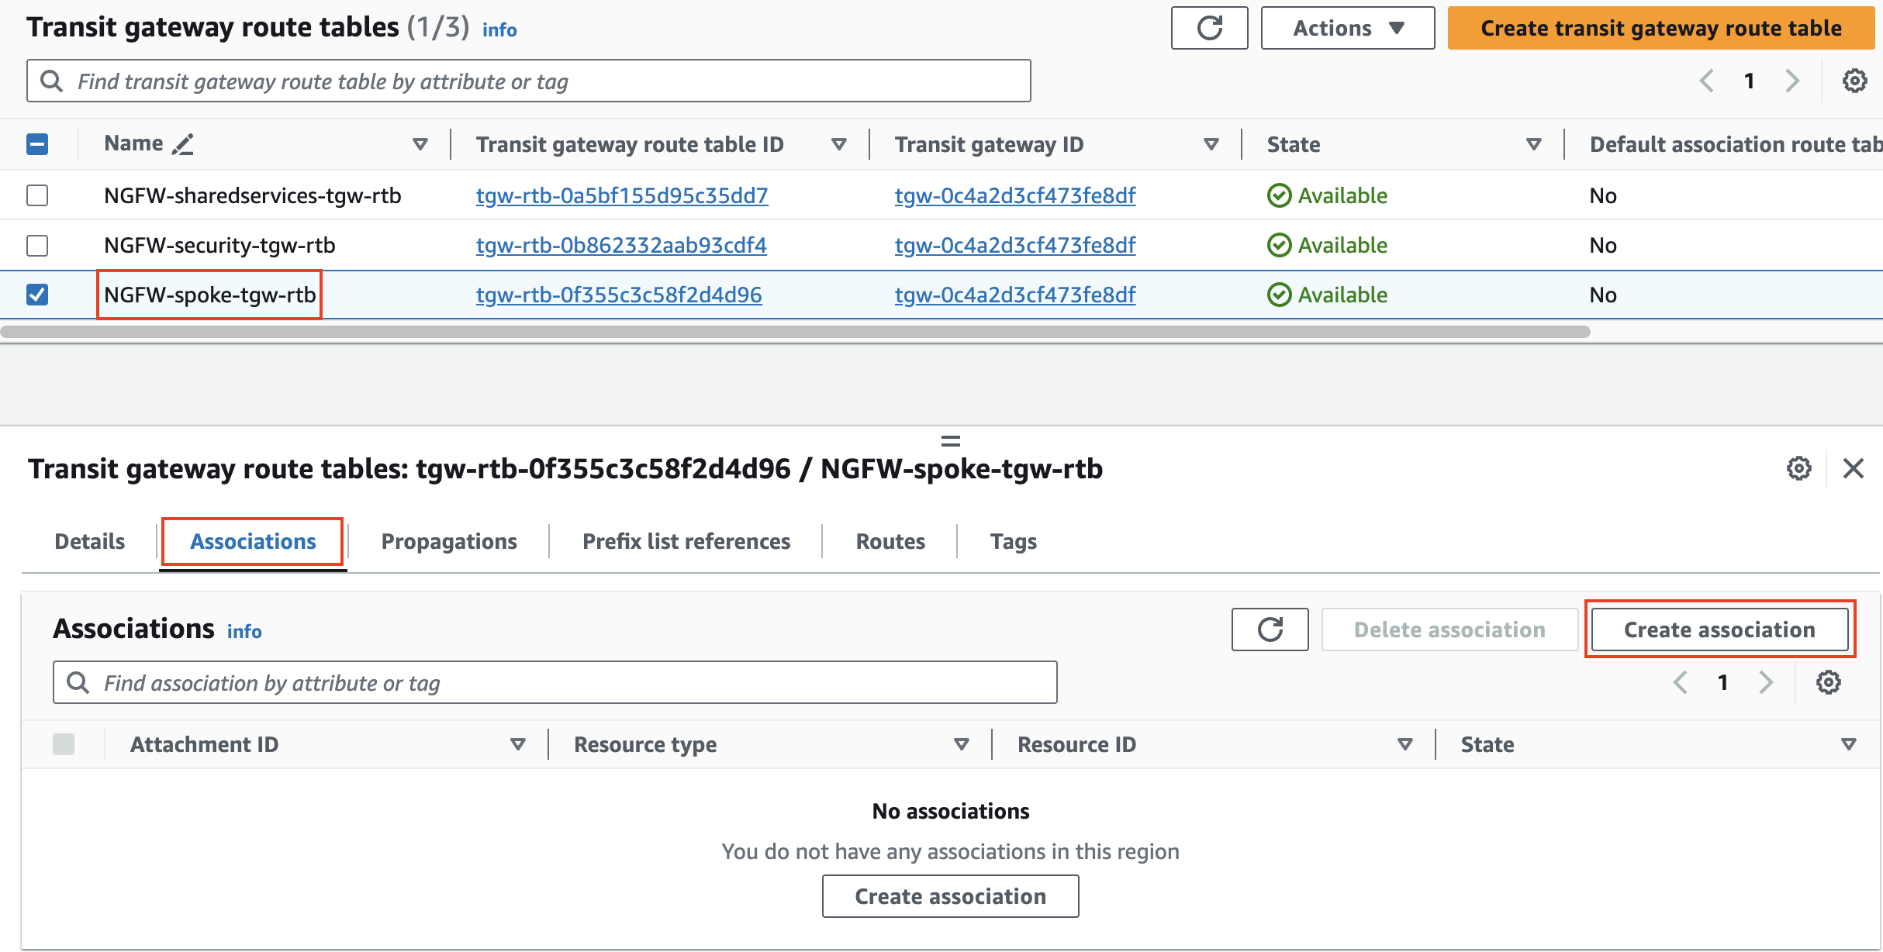Open the details panel settings gear
This screenshot has width=1883, height=952.
pos(1798,468)
